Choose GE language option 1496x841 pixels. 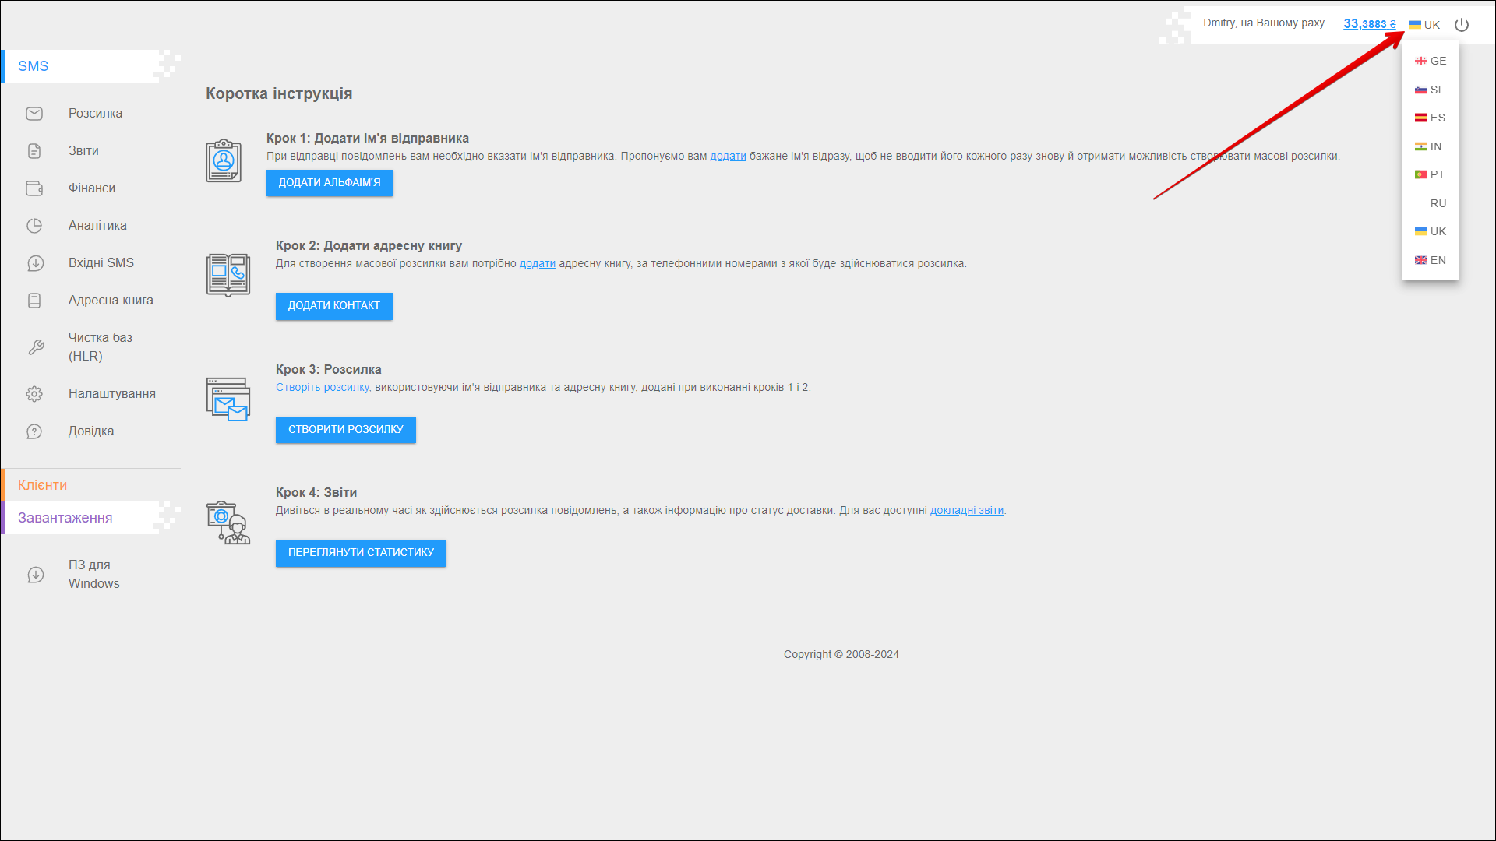[x=1431, y=61]
